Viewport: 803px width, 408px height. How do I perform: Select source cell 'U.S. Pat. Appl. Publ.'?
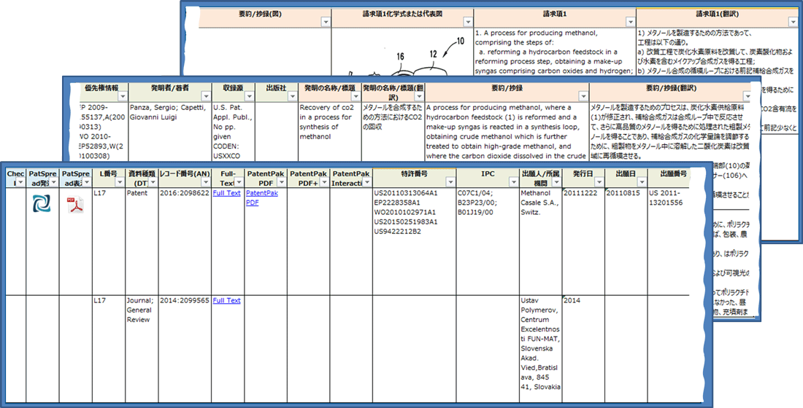[x=232, y=131]
